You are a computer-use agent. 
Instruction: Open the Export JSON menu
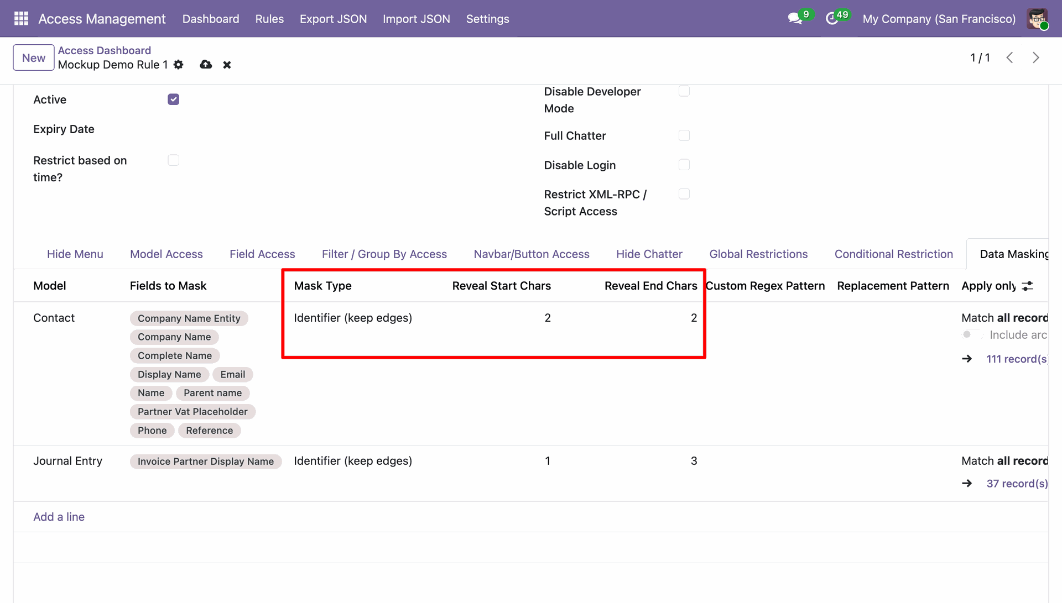[333, 19]
